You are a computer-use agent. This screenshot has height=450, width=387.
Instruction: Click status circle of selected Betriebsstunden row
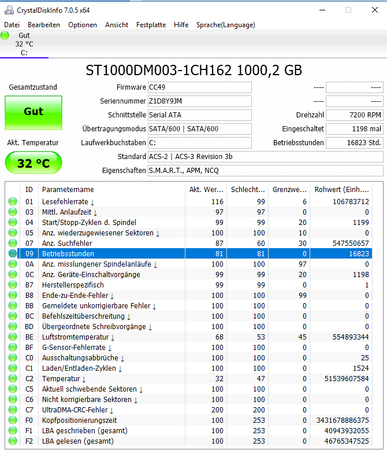(13, 254)
